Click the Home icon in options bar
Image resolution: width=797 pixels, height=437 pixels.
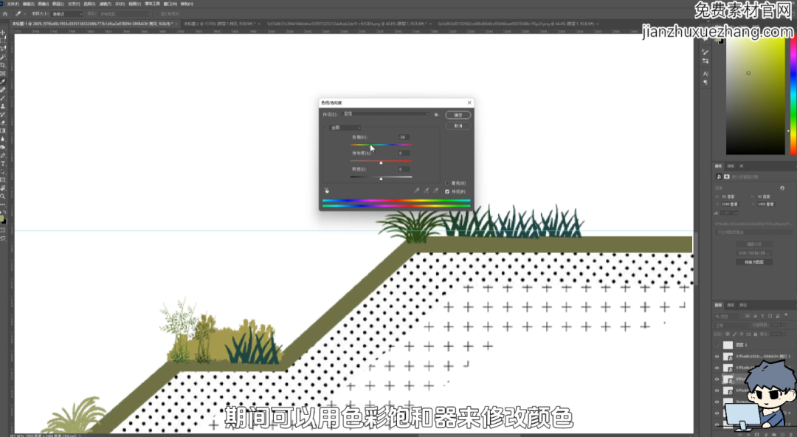5,14
